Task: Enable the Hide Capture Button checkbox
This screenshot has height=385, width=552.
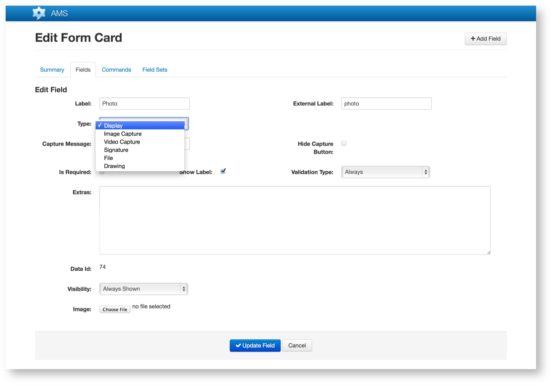Action: (x=344, y=143)
